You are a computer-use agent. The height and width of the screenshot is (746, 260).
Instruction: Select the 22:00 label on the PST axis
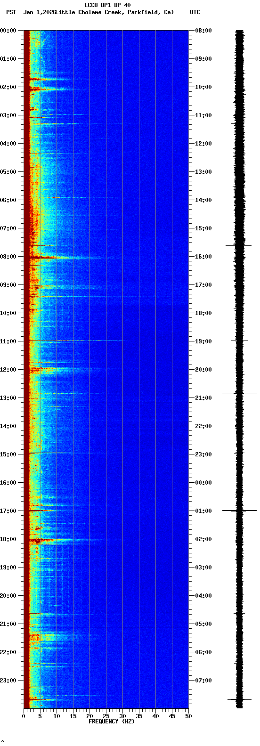8,652
